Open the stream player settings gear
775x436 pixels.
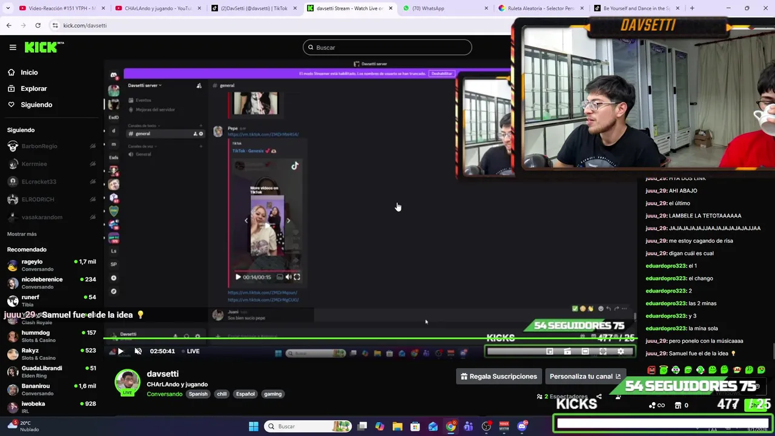pyautogui.click(x=621, y=351)
